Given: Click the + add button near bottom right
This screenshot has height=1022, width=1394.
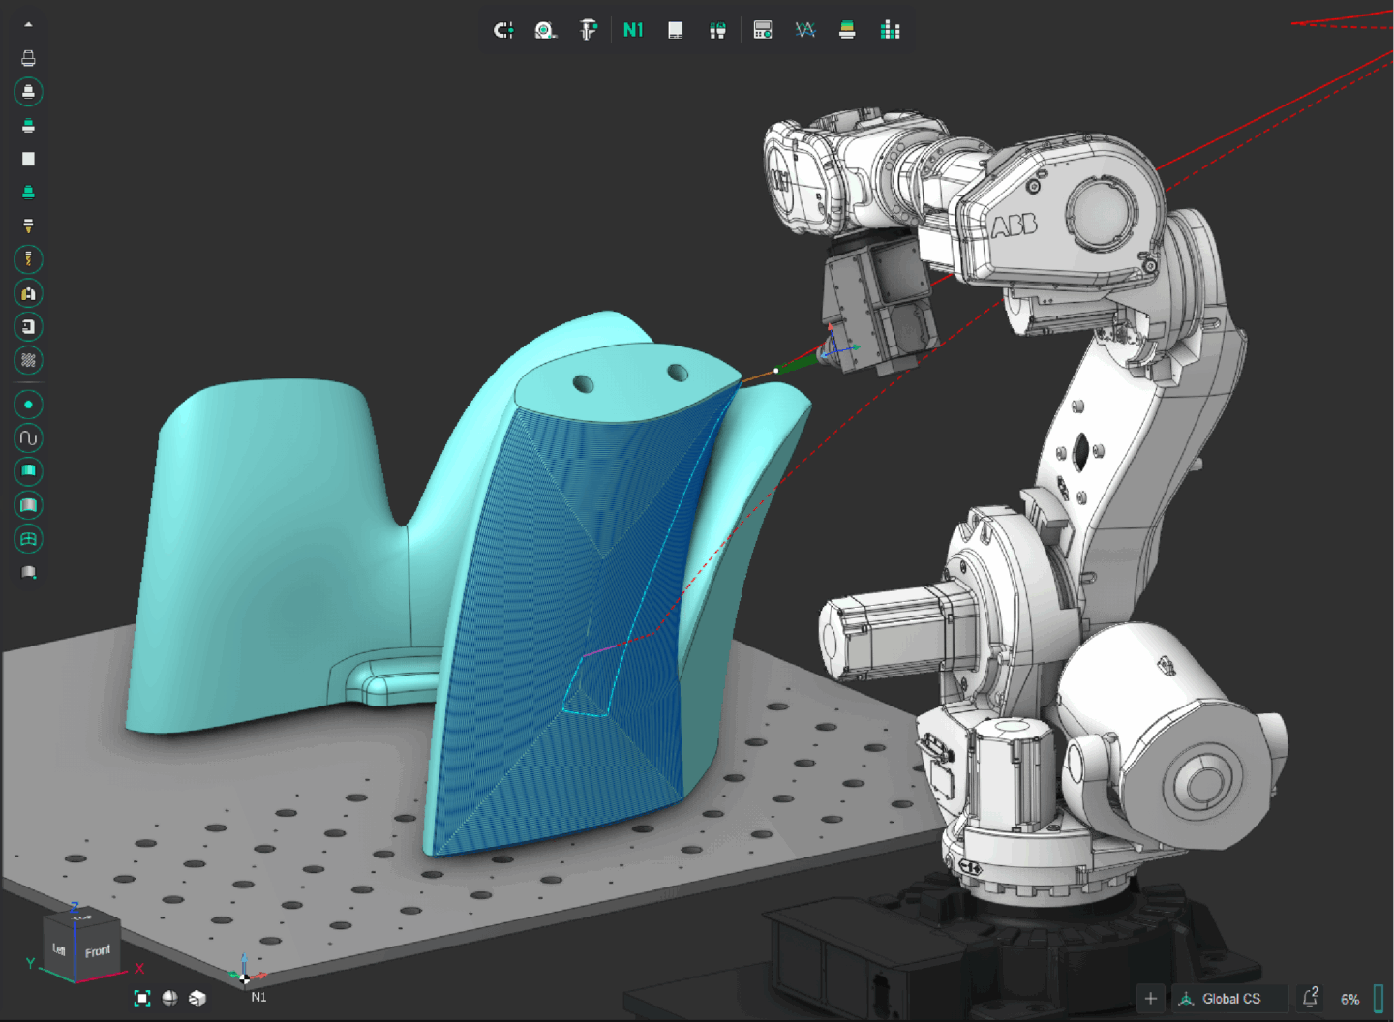Looking at the screenshot, I should tap(1150, 998).
